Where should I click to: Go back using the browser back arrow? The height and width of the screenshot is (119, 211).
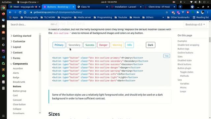10,12
